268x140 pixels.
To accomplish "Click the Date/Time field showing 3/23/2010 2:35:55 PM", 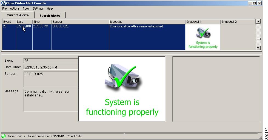I will coord(51,67).
